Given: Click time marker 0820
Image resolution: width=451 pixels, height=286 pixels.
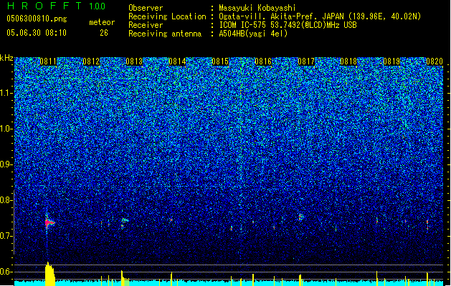Looking at the screenshot, I should tap(435, 61).
